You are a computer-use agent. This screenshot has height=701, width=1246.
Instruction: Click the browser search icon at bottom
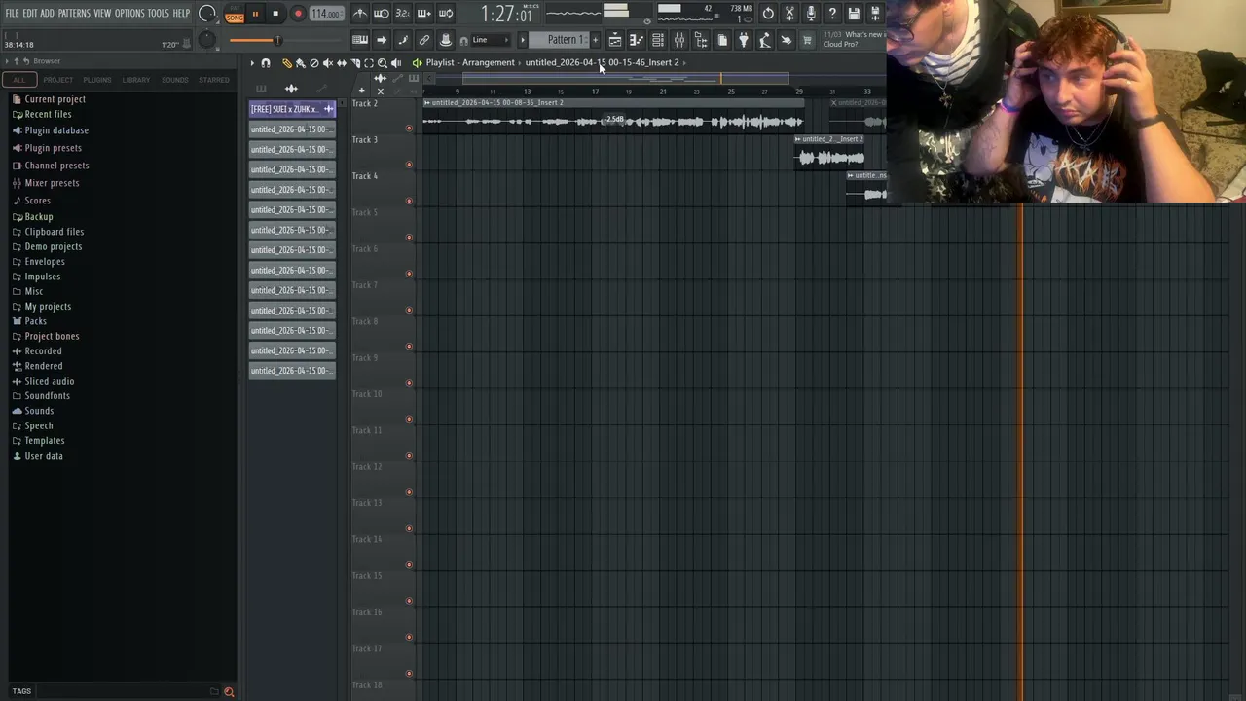point(229,692)
